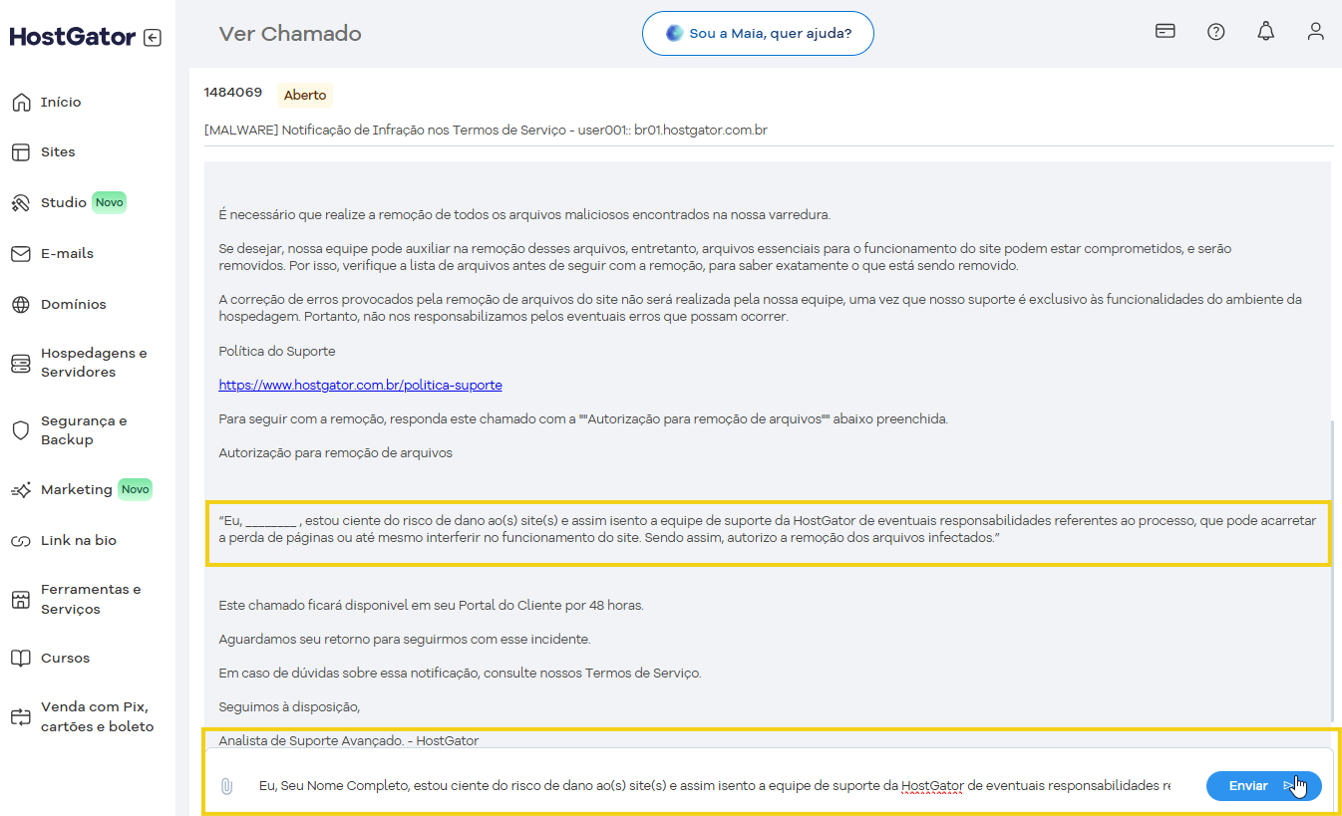Click the [MALWARE] Notificação ticket subject line

(x=486, y=131)
